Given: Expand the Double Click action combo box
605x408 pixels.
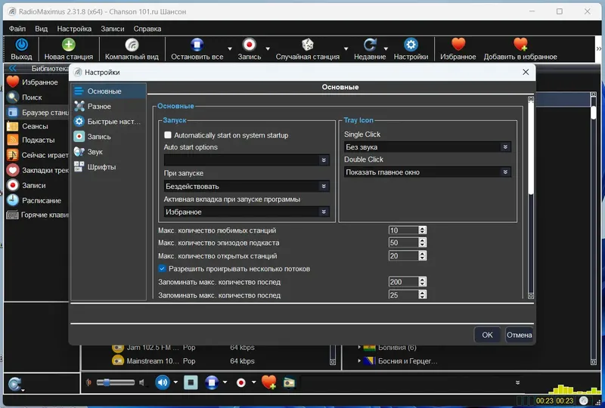Looking at the screenshot, I should tap(427, 172).
